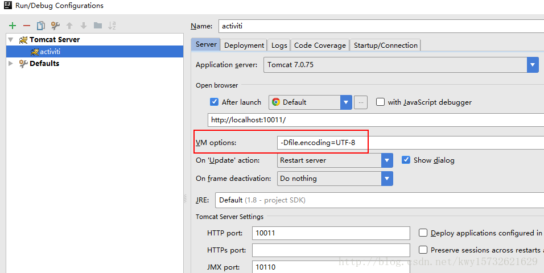Image resolution: width=544 pixels, height=273 pixels.
Task: Edit the HTTP port field 10011
Action: (331, 233)
